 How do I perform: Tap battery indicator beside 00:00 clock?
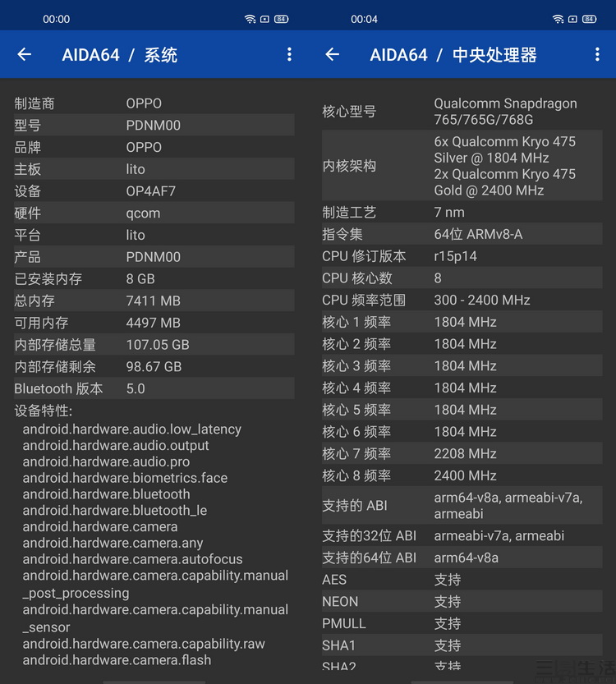(282, 19)
